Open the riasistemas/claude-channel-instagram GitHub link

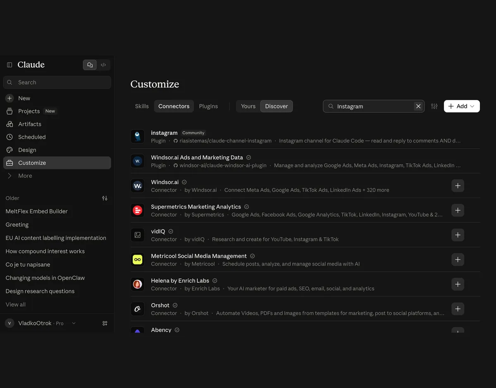[x=222, y=140]
